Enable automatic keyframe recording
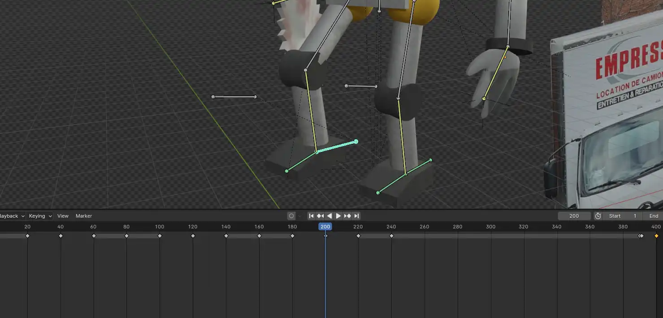The image size is (663, 318). [291, 215]
